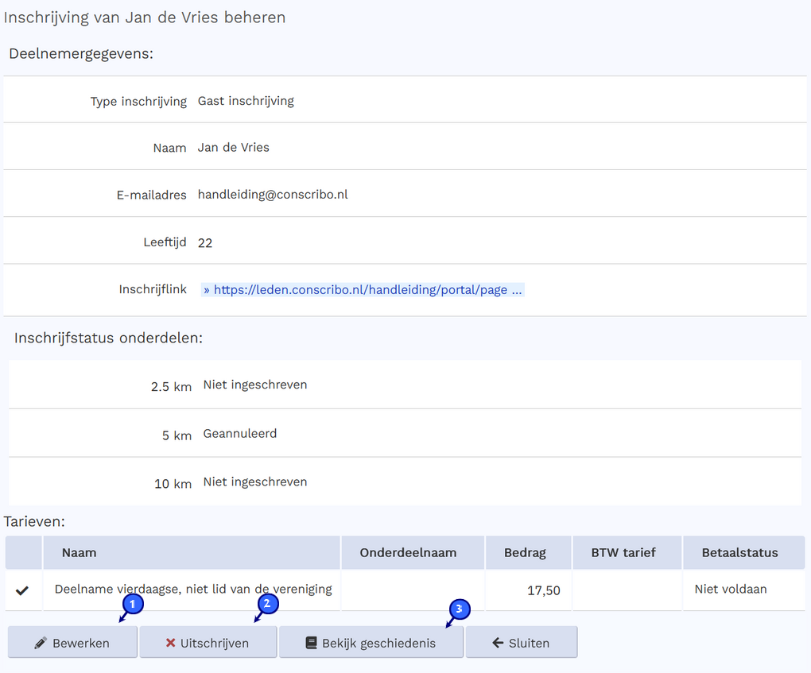This screenshot has width=811, height=673.
Task: Click the left arrow icon on Sluiten
Action: pyautogui.click(x=499, y=644)
